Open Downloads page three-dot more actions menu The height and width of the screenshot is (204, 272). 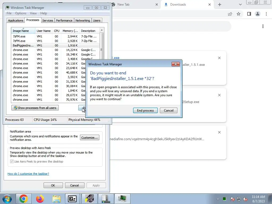coord(263,26)
